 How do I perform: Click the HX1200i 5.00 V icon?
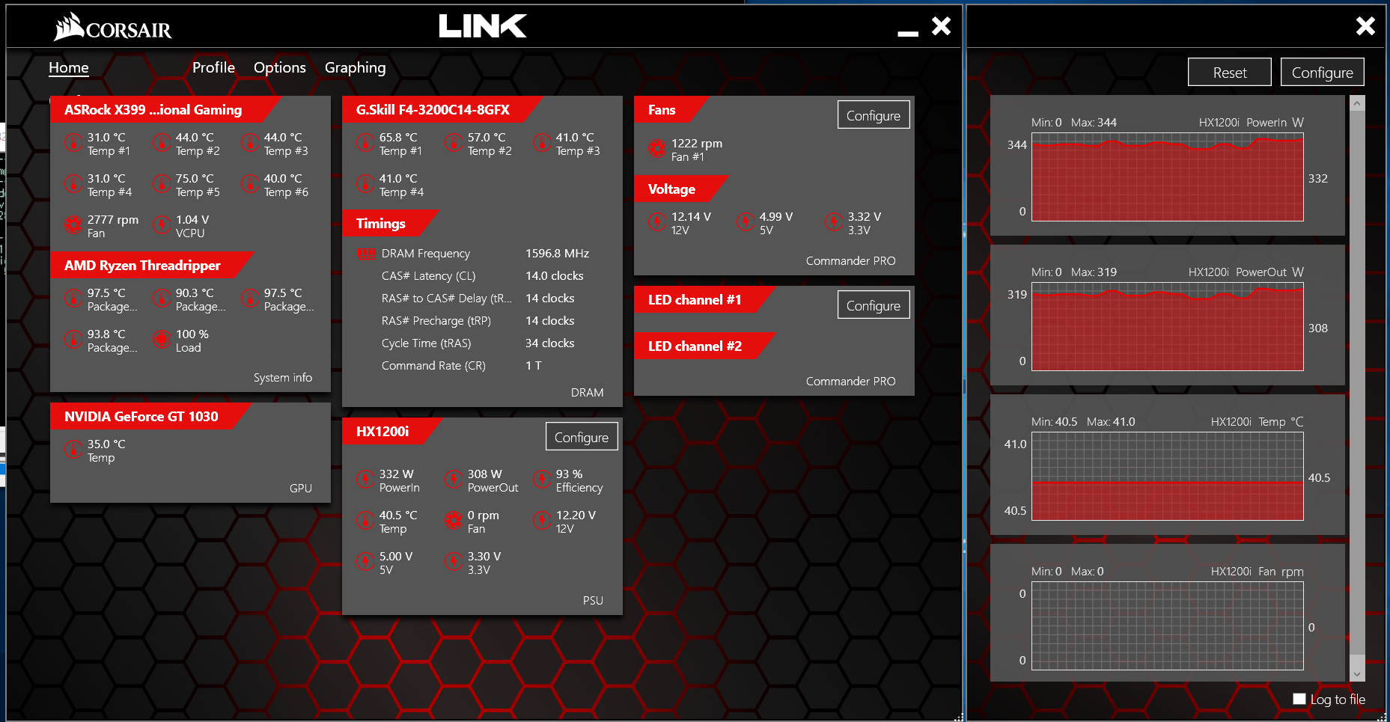pyautogui.click(x=365, y=561)
